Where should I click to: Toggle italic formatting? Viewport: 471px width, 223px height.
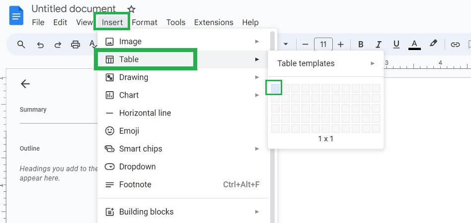point(379,45)
